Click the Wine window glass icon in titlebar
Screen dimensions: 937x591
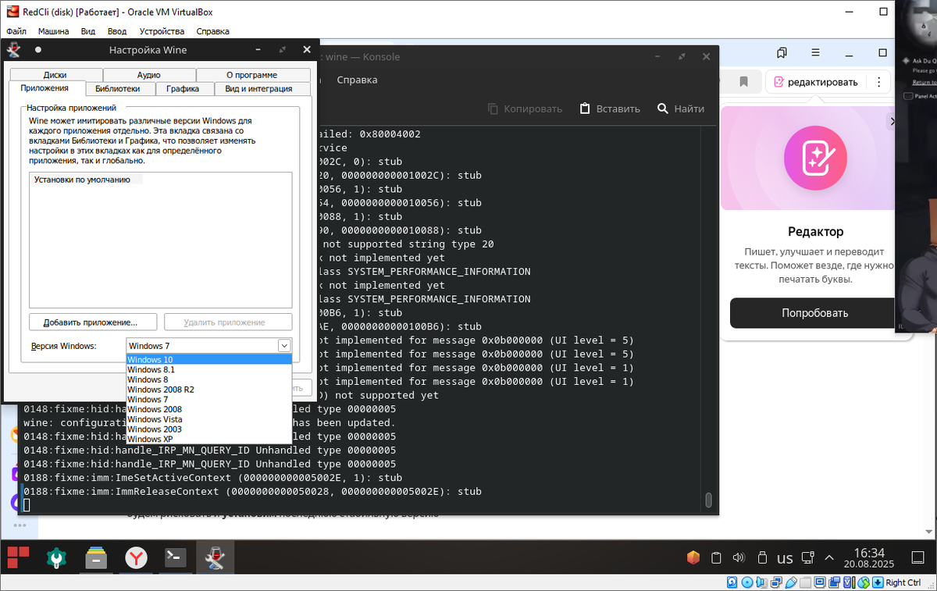13,49
